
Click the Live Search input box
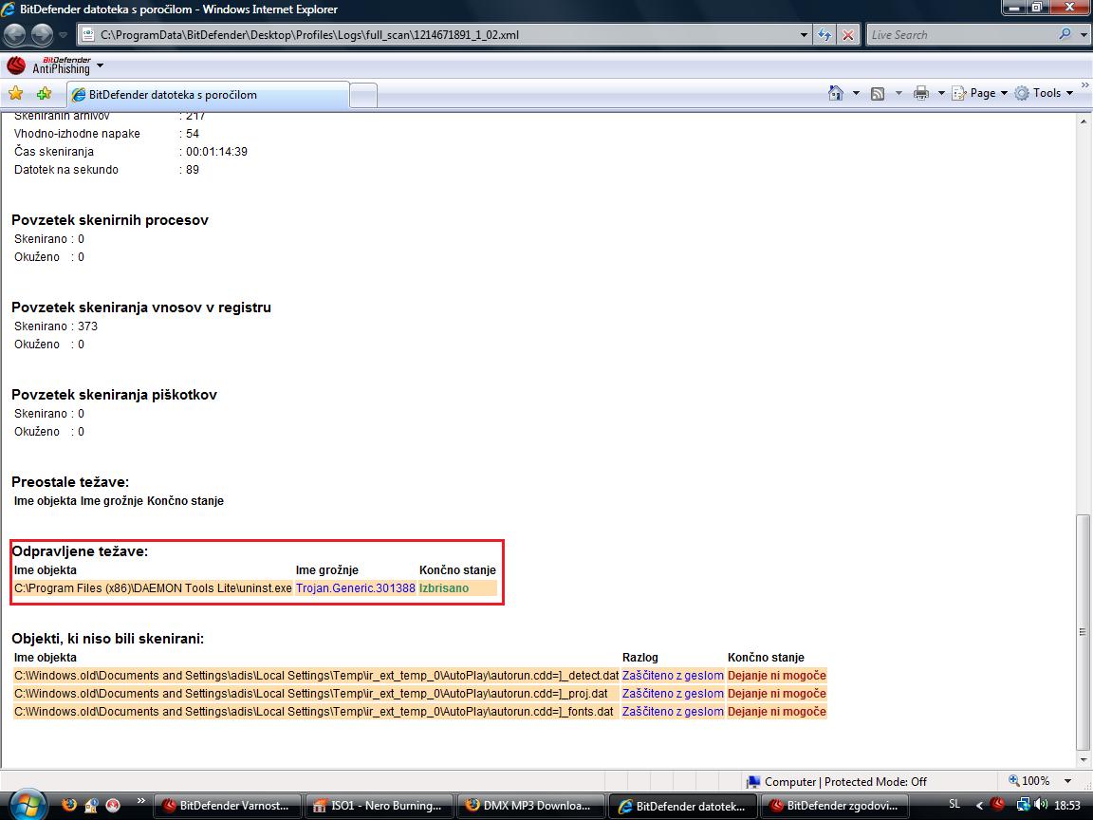(962, 35)
